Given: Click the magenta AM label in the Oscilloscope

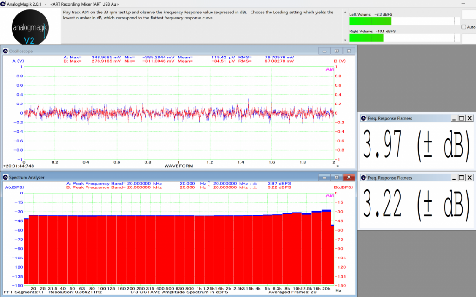Looking at the screenshot, I should point(330,69).
